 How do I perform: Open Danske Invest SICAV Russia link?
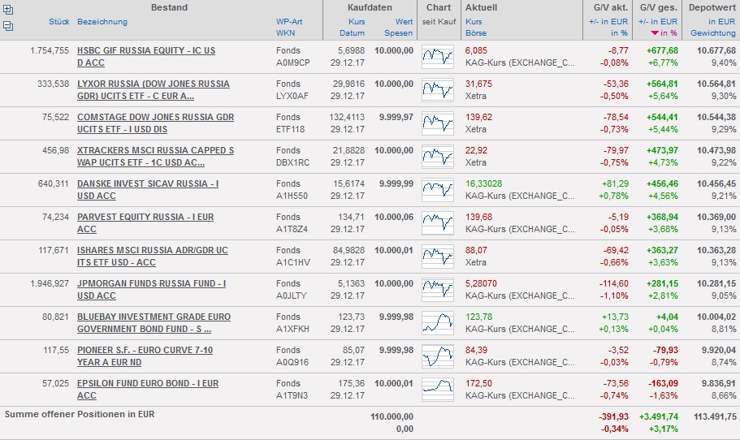[x=148, y=190]
